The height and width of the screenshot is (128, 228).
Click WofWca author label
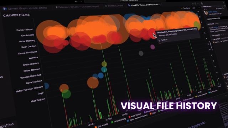[x=33, y=58]
